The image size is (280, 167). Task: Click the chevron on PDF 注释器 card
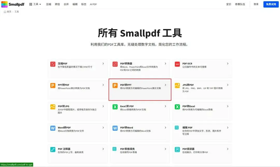[x=103, y=149]
